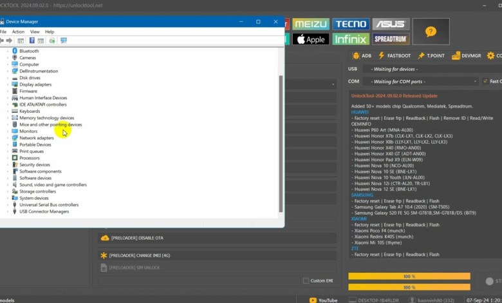This screenshot has width=502, height=303.
Task: Toggle the Fast Connect checkbox beside COM
Action: (485, 81)
